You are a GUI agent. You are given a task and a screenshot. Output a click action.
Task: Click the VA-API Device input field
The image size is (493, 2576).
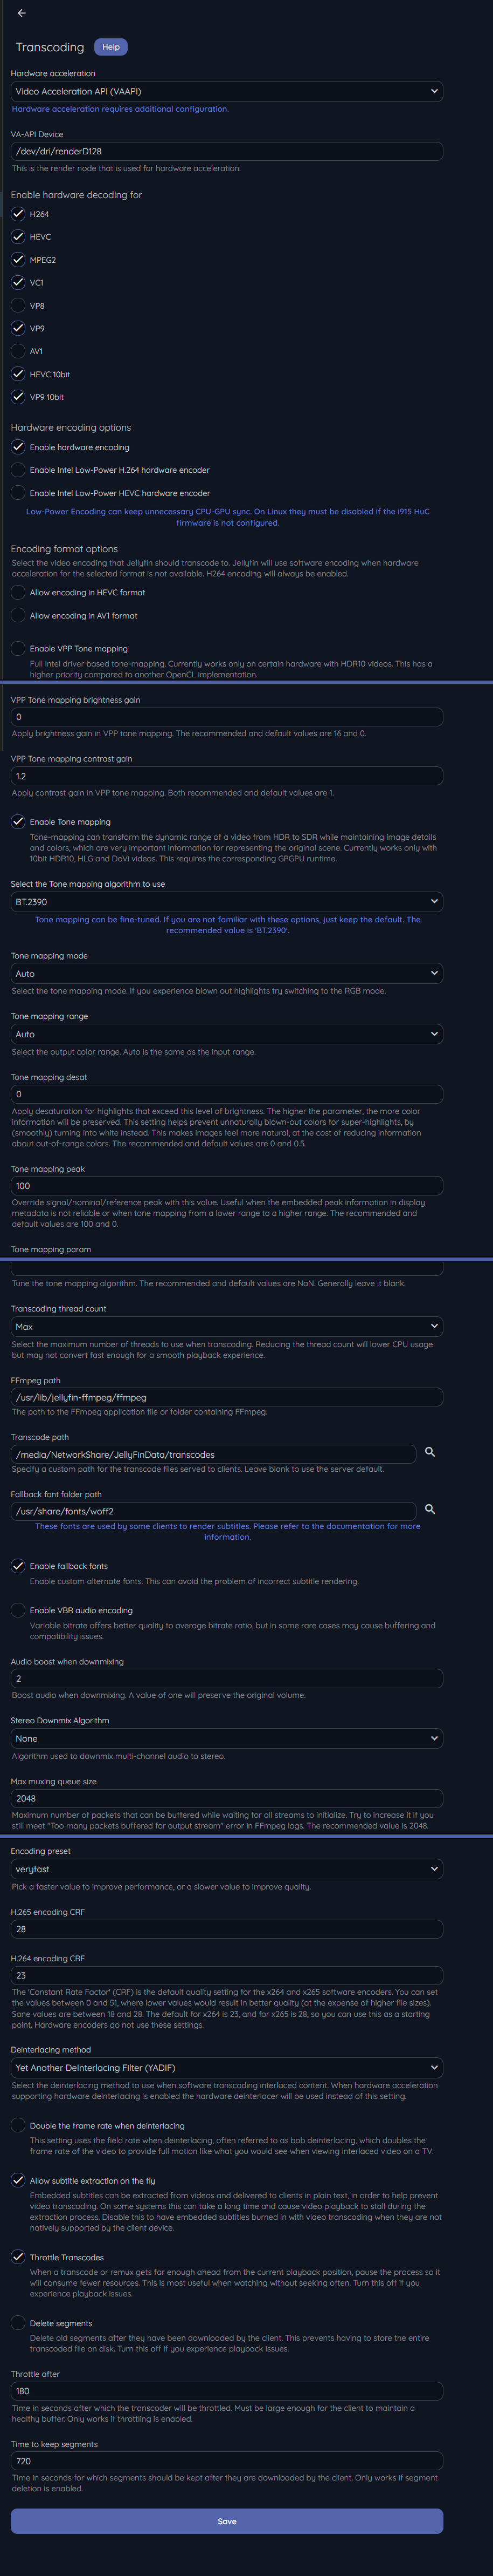(226, 151)
